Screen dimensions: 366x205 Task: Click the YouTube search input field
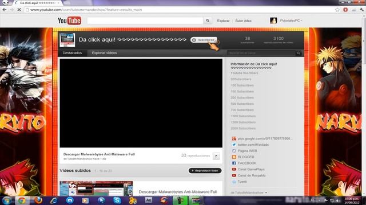coord(145,20)
